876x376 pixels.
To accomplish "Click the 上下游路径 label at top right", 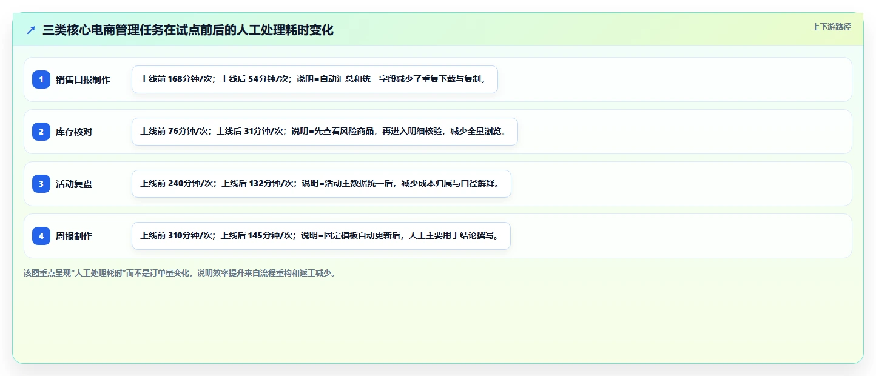I will pyautogui.click(x=832, y=27).
